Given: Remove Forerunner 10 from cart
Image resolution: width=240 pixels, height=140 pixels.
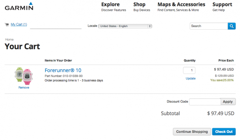Looking at the screenshot, I should click(24, 87).
